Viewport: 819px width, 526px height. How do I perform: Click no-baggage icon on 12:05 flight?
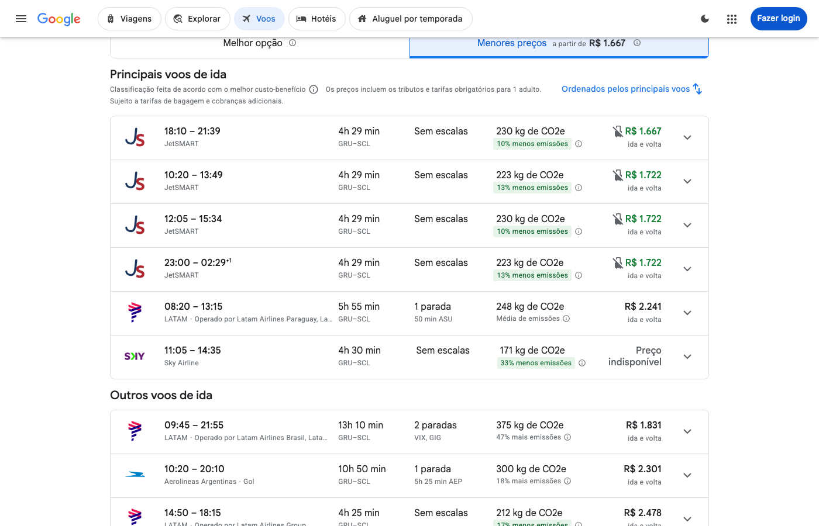618,219
